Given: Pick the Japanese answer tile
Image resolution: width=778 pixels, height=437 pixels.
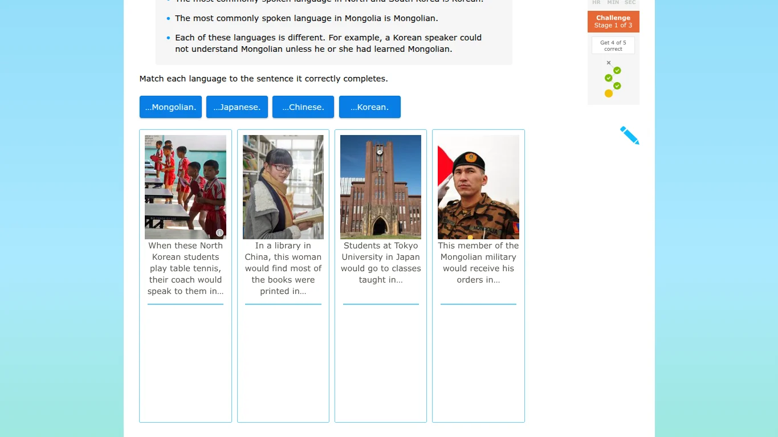Looking at the screenshot, I should tap(237, 107).
